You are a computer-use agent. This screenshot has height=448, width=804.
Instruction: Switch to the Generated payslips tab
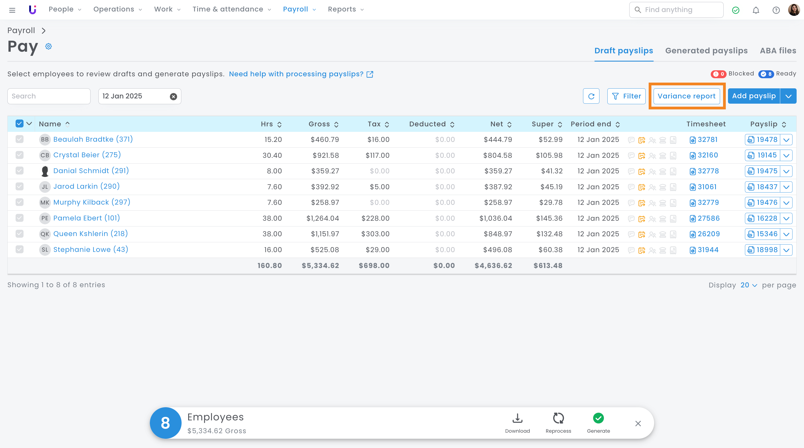[x=706, y=51]
